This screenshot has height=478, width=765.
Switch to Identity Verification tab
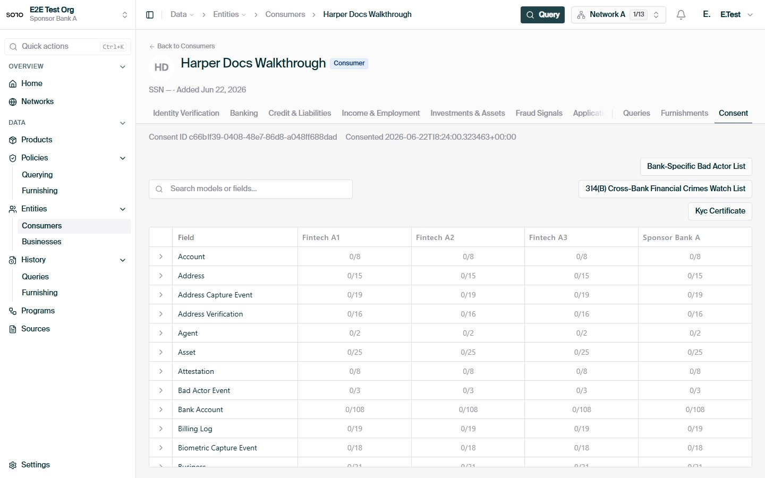pos(186,113)
